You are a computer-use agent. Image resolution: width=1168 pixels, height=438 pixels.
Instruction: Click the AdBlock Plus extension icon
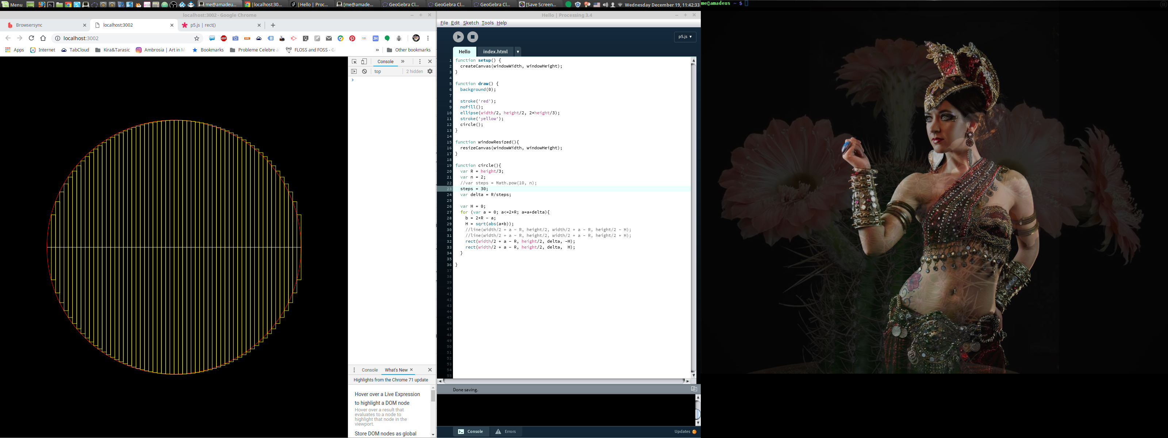[x=223, y=38]
